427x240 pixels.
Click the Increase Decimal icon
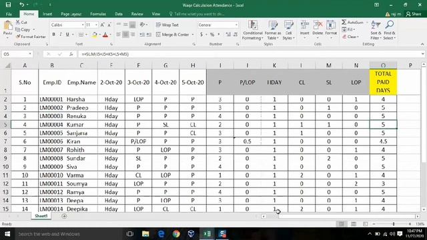[x=228, y=35]
